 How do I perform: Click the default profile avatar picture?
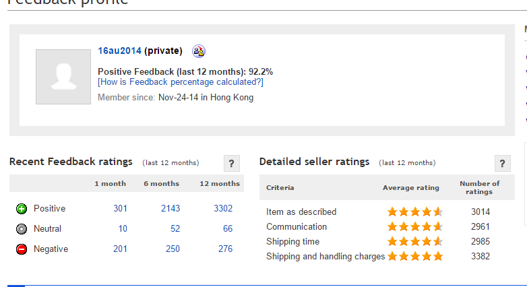coord(63,77)
